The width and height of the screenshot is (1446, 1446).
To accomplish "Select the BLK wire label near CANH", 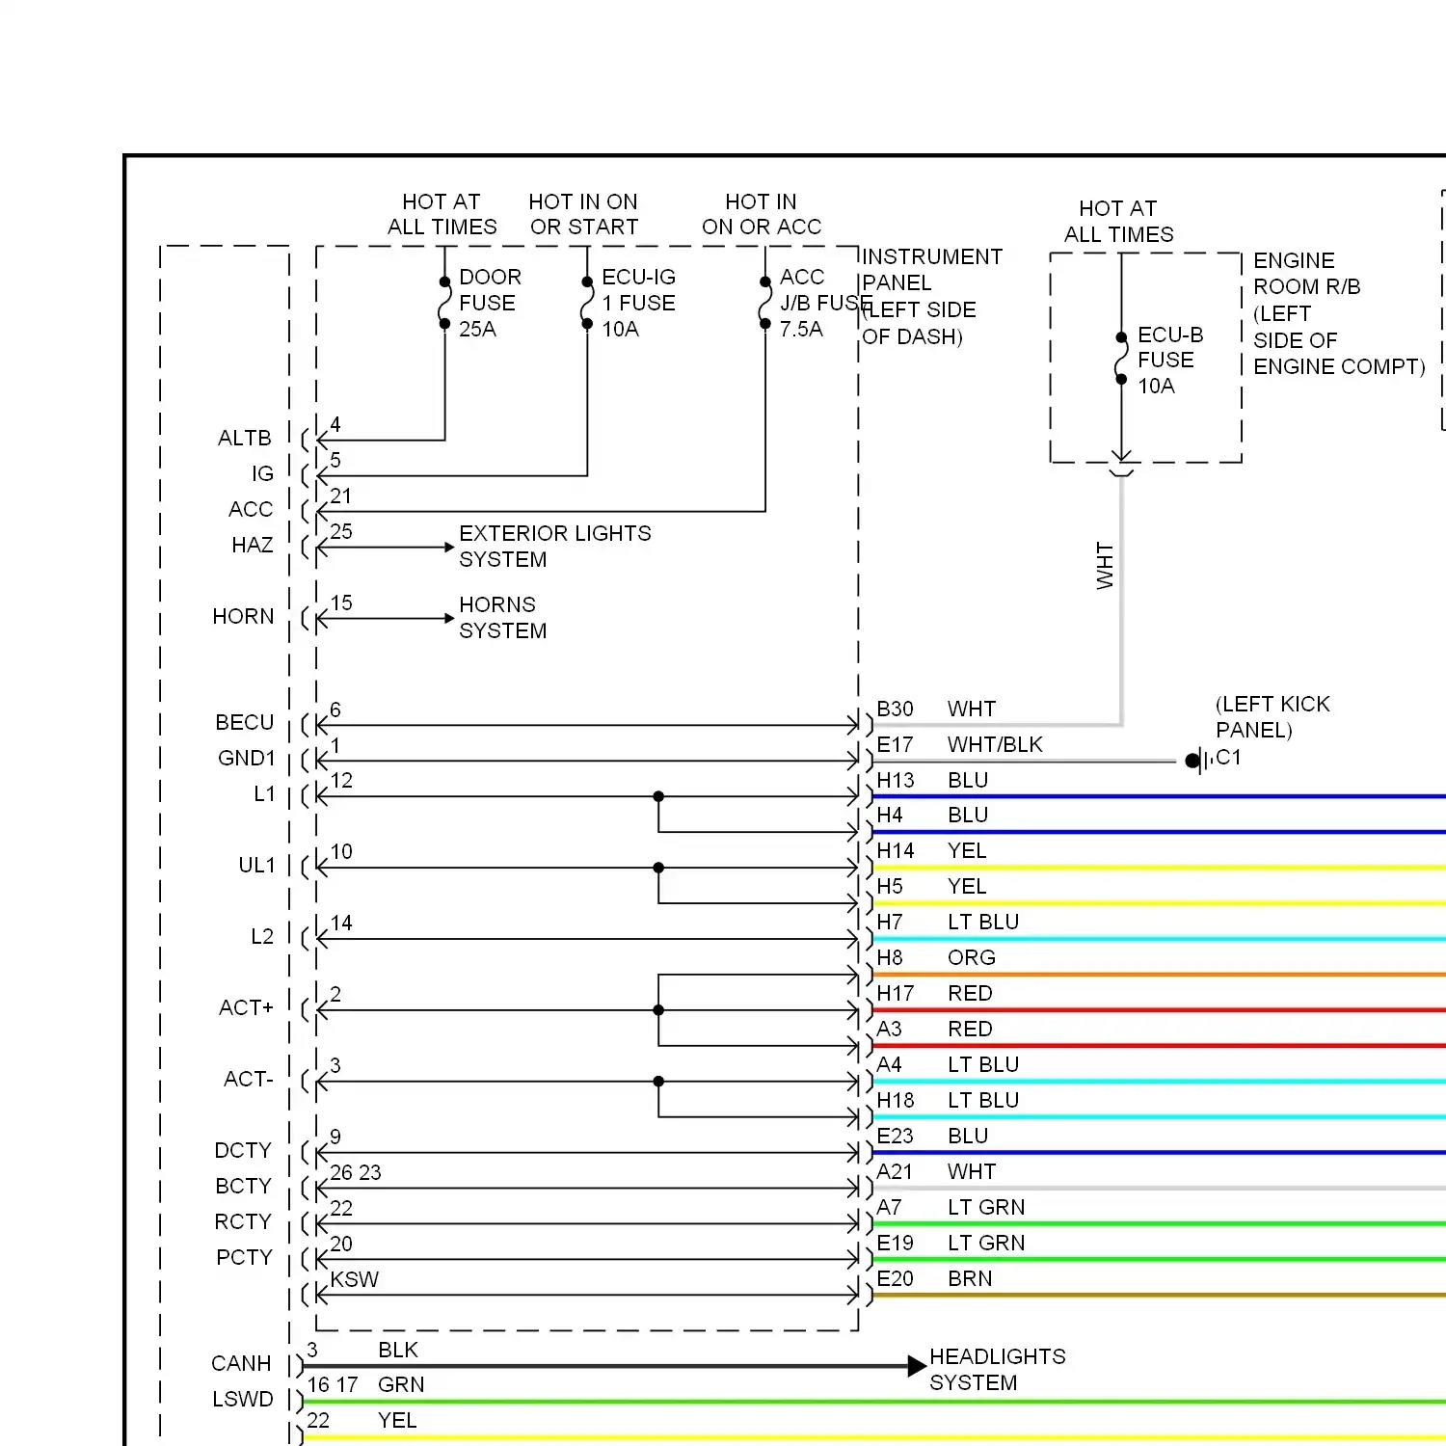I will (x=398, y=1350).
